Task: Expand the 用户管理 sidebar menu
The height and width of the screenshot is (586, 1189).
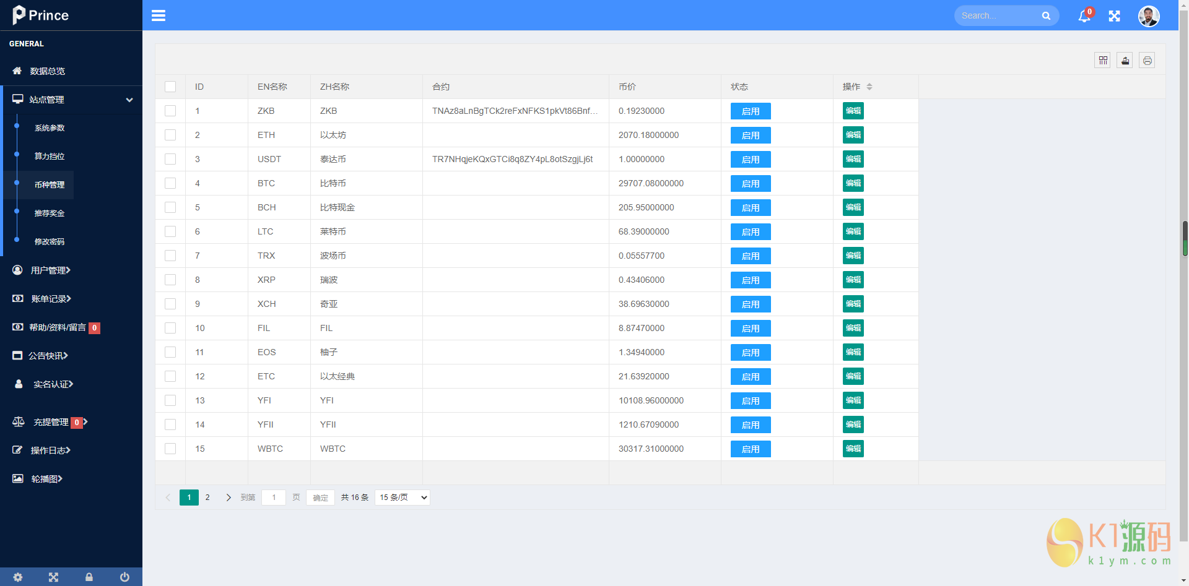Action: point(51,270)
